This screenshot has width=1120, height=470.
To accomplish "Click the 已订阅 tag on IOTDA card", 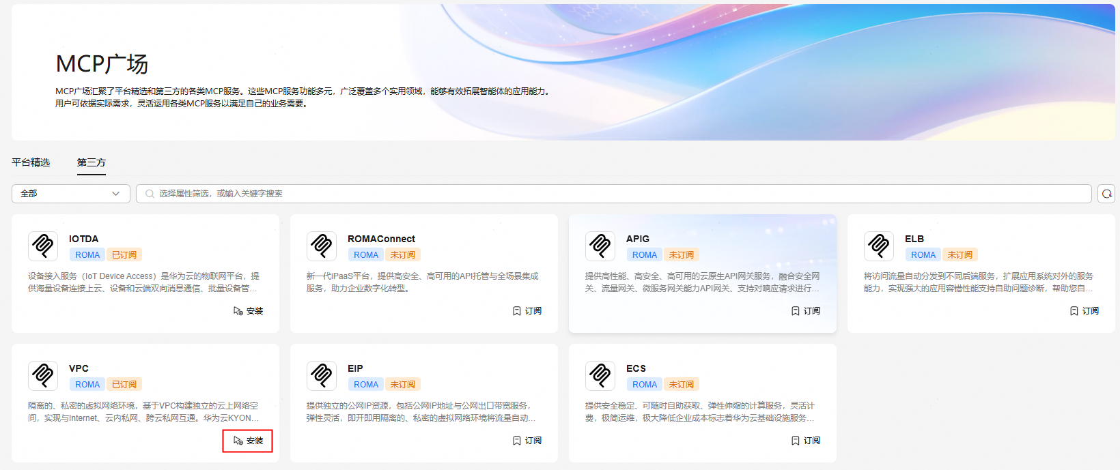I will pyautogui.click(x=124, y=255).
